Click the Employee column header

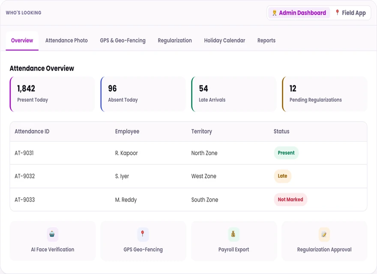(x=127, y=131)
